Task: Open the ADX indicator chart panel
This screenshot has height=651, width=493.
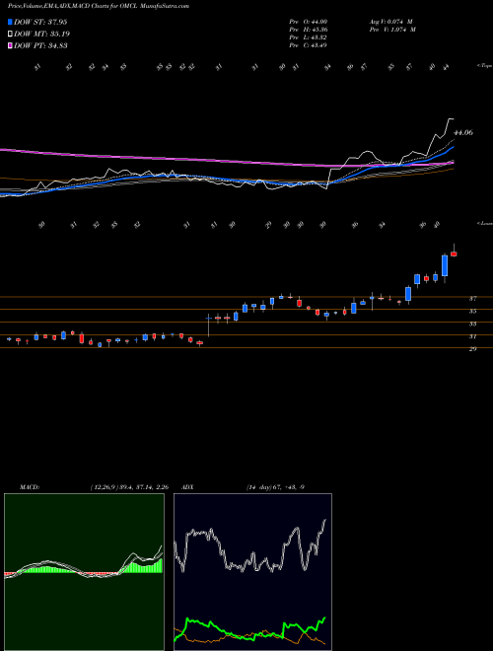Action: 252,572
